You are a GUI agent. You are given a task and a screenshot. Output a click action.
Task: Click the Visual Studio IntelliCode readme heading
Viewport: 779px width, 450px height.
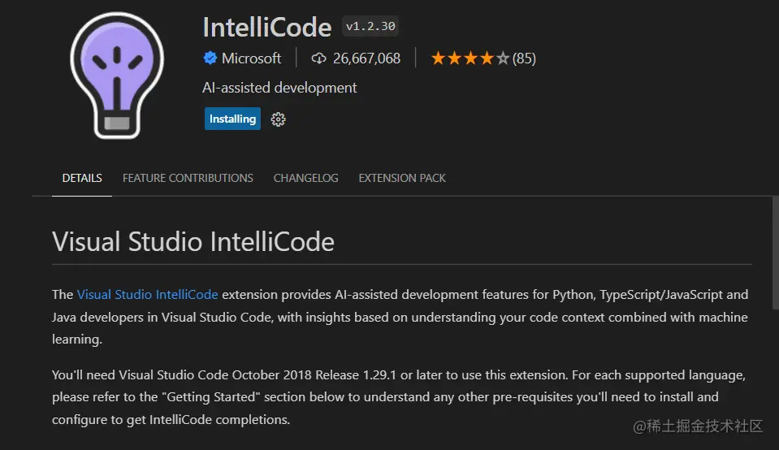tap(193, 242)
